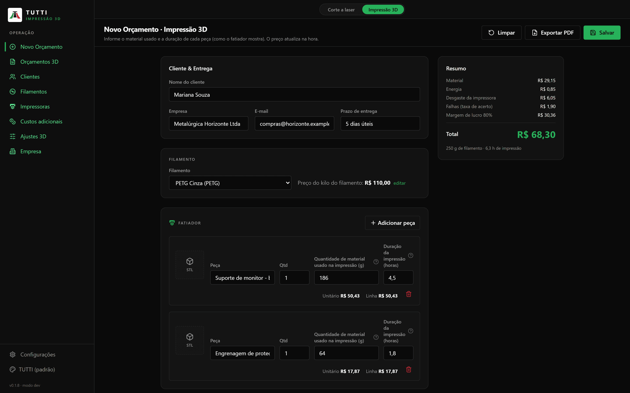Click the TUTTI logo icon

click(x=15, y=15)
